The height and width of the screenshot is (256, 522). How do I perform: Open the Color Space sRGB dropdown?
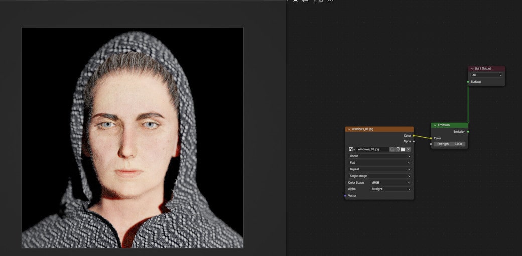[x=390, y=182]
